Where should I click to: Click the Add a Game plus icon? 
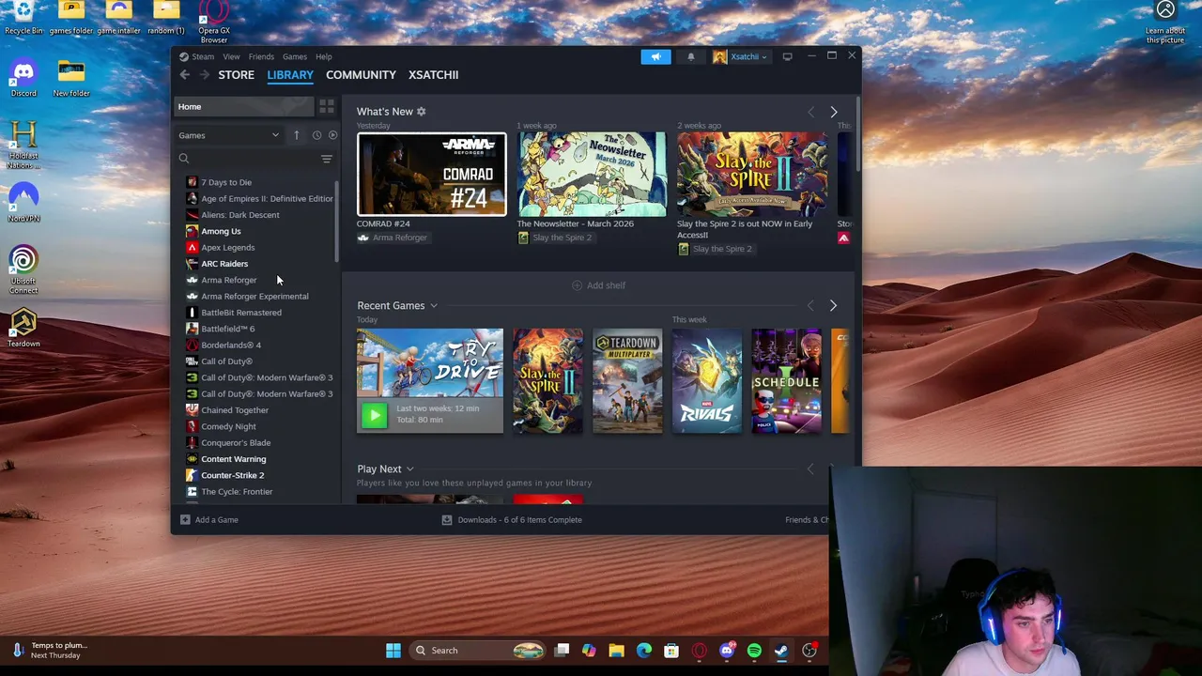pyautogui.click(x=185, y=519)
